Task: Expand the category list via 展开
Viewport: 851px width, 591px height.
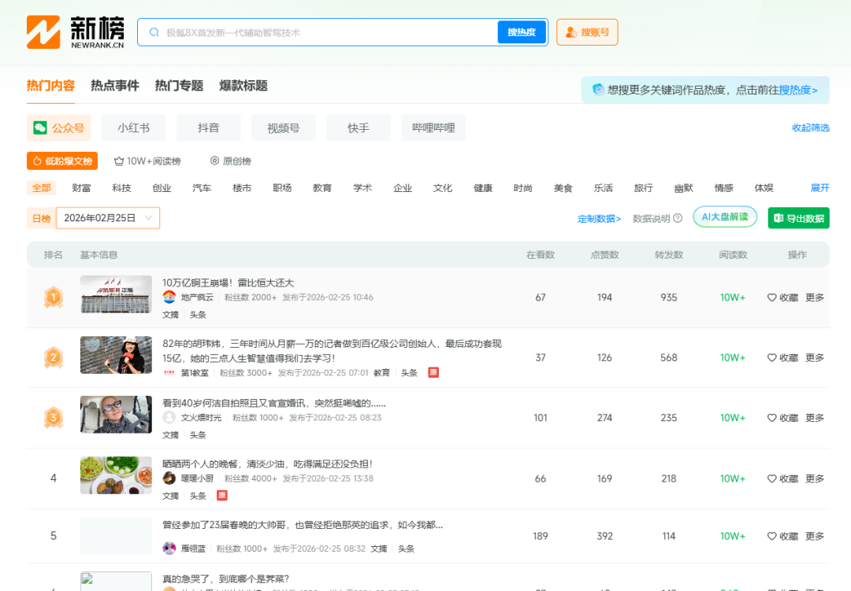Action: point(819,187)
